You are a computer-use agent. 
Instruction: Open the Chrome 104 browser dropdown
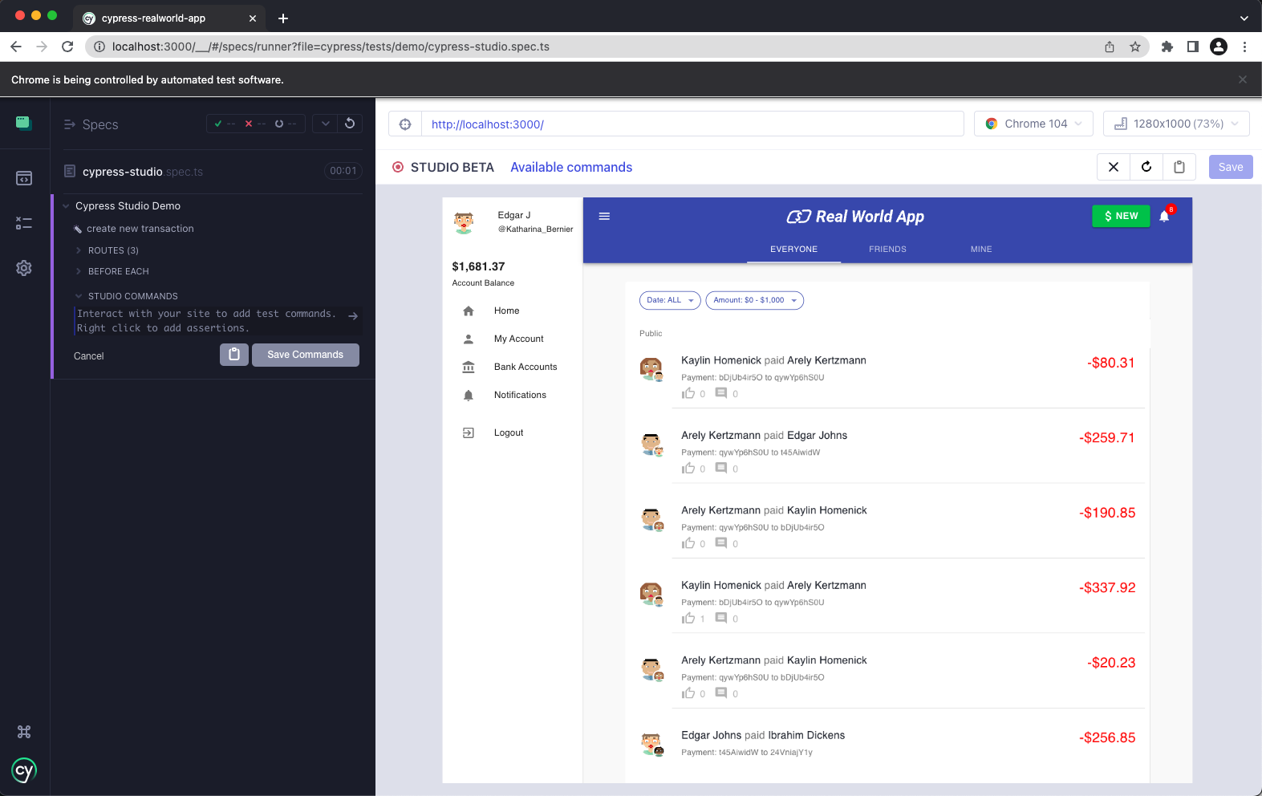[x=1033, y=124]
